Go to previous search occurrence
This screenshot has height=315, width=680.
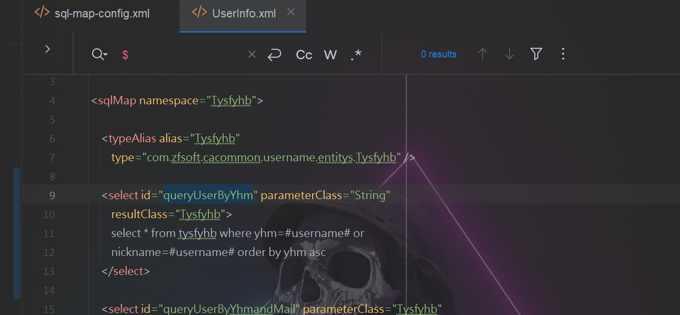point(482,54)
